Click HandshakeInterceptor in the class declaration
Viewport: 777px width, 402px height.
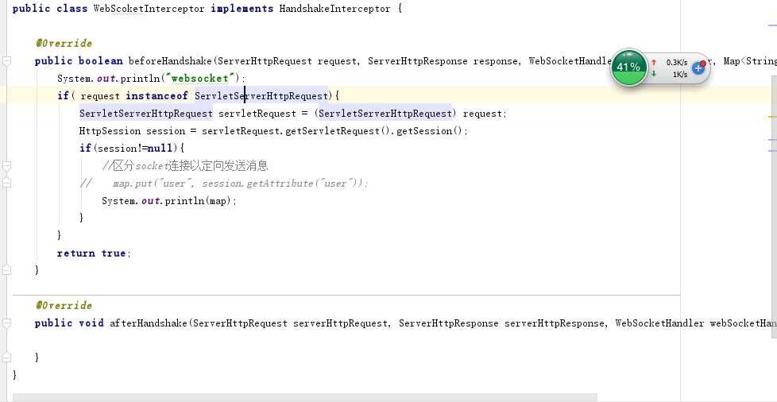pos(334,9)
